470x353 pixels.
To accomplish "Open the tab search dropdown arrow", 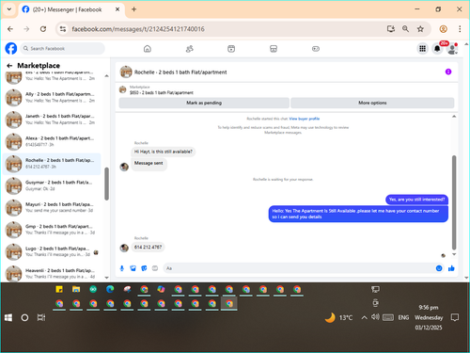I will pos(9,9).
